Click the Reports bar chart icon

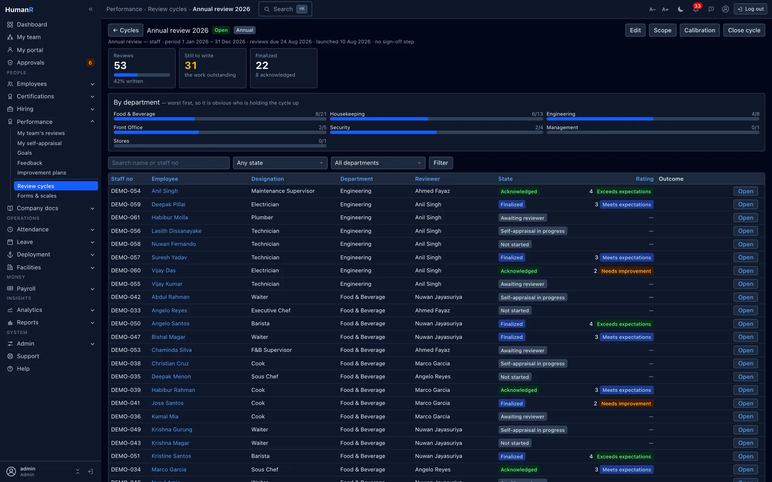10,323
